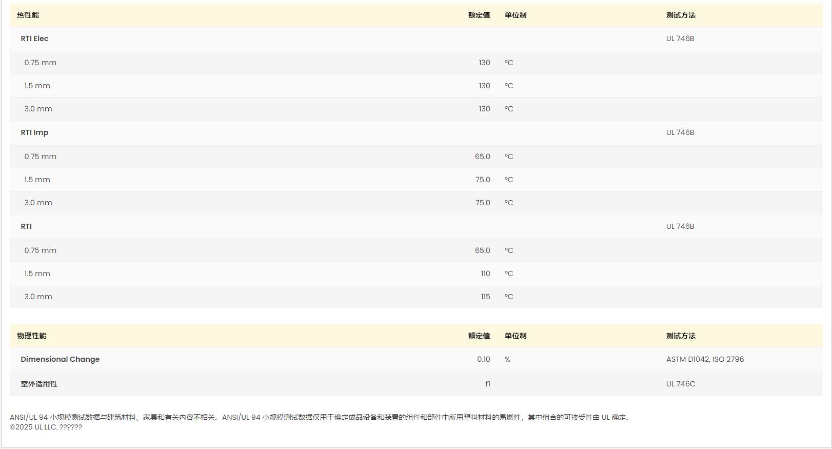
Task: Select "UL 746B" in the RTI Imp row
Action: pyautogui.click(x=680, y=132)
